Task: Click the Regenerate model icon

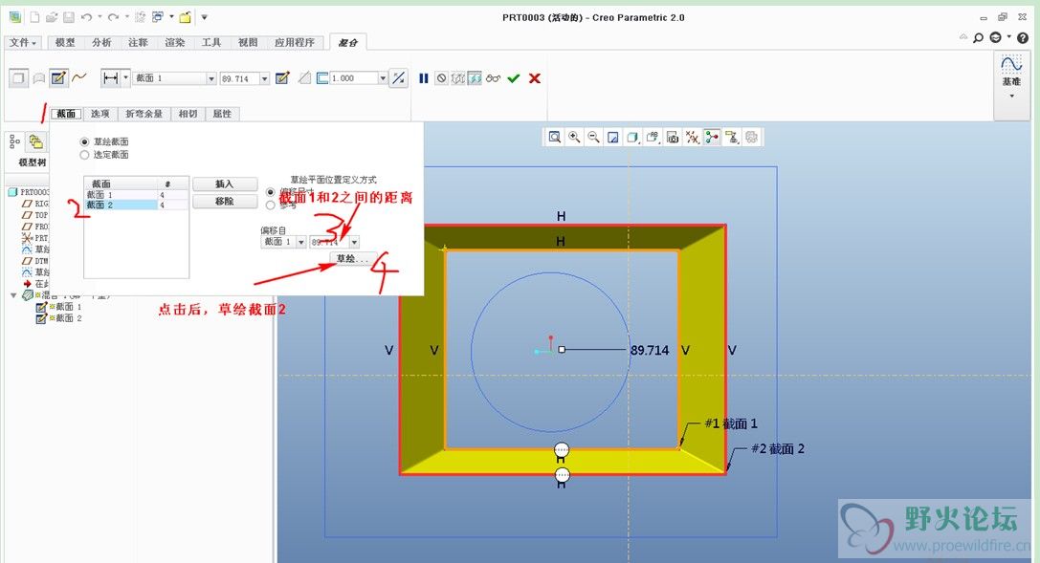Action: click(140, 17)
